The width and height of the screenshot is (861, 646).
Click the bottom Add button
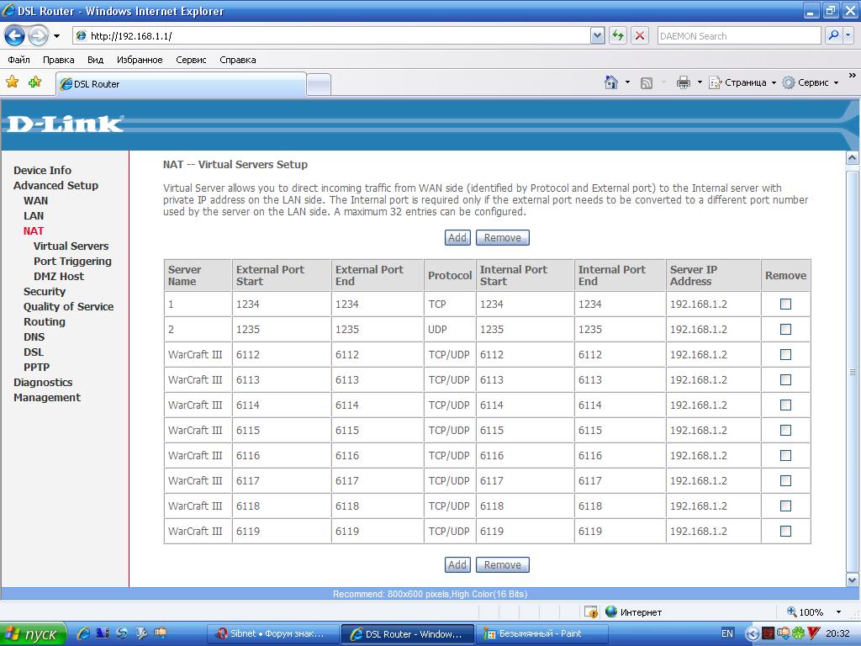[457, 564]
